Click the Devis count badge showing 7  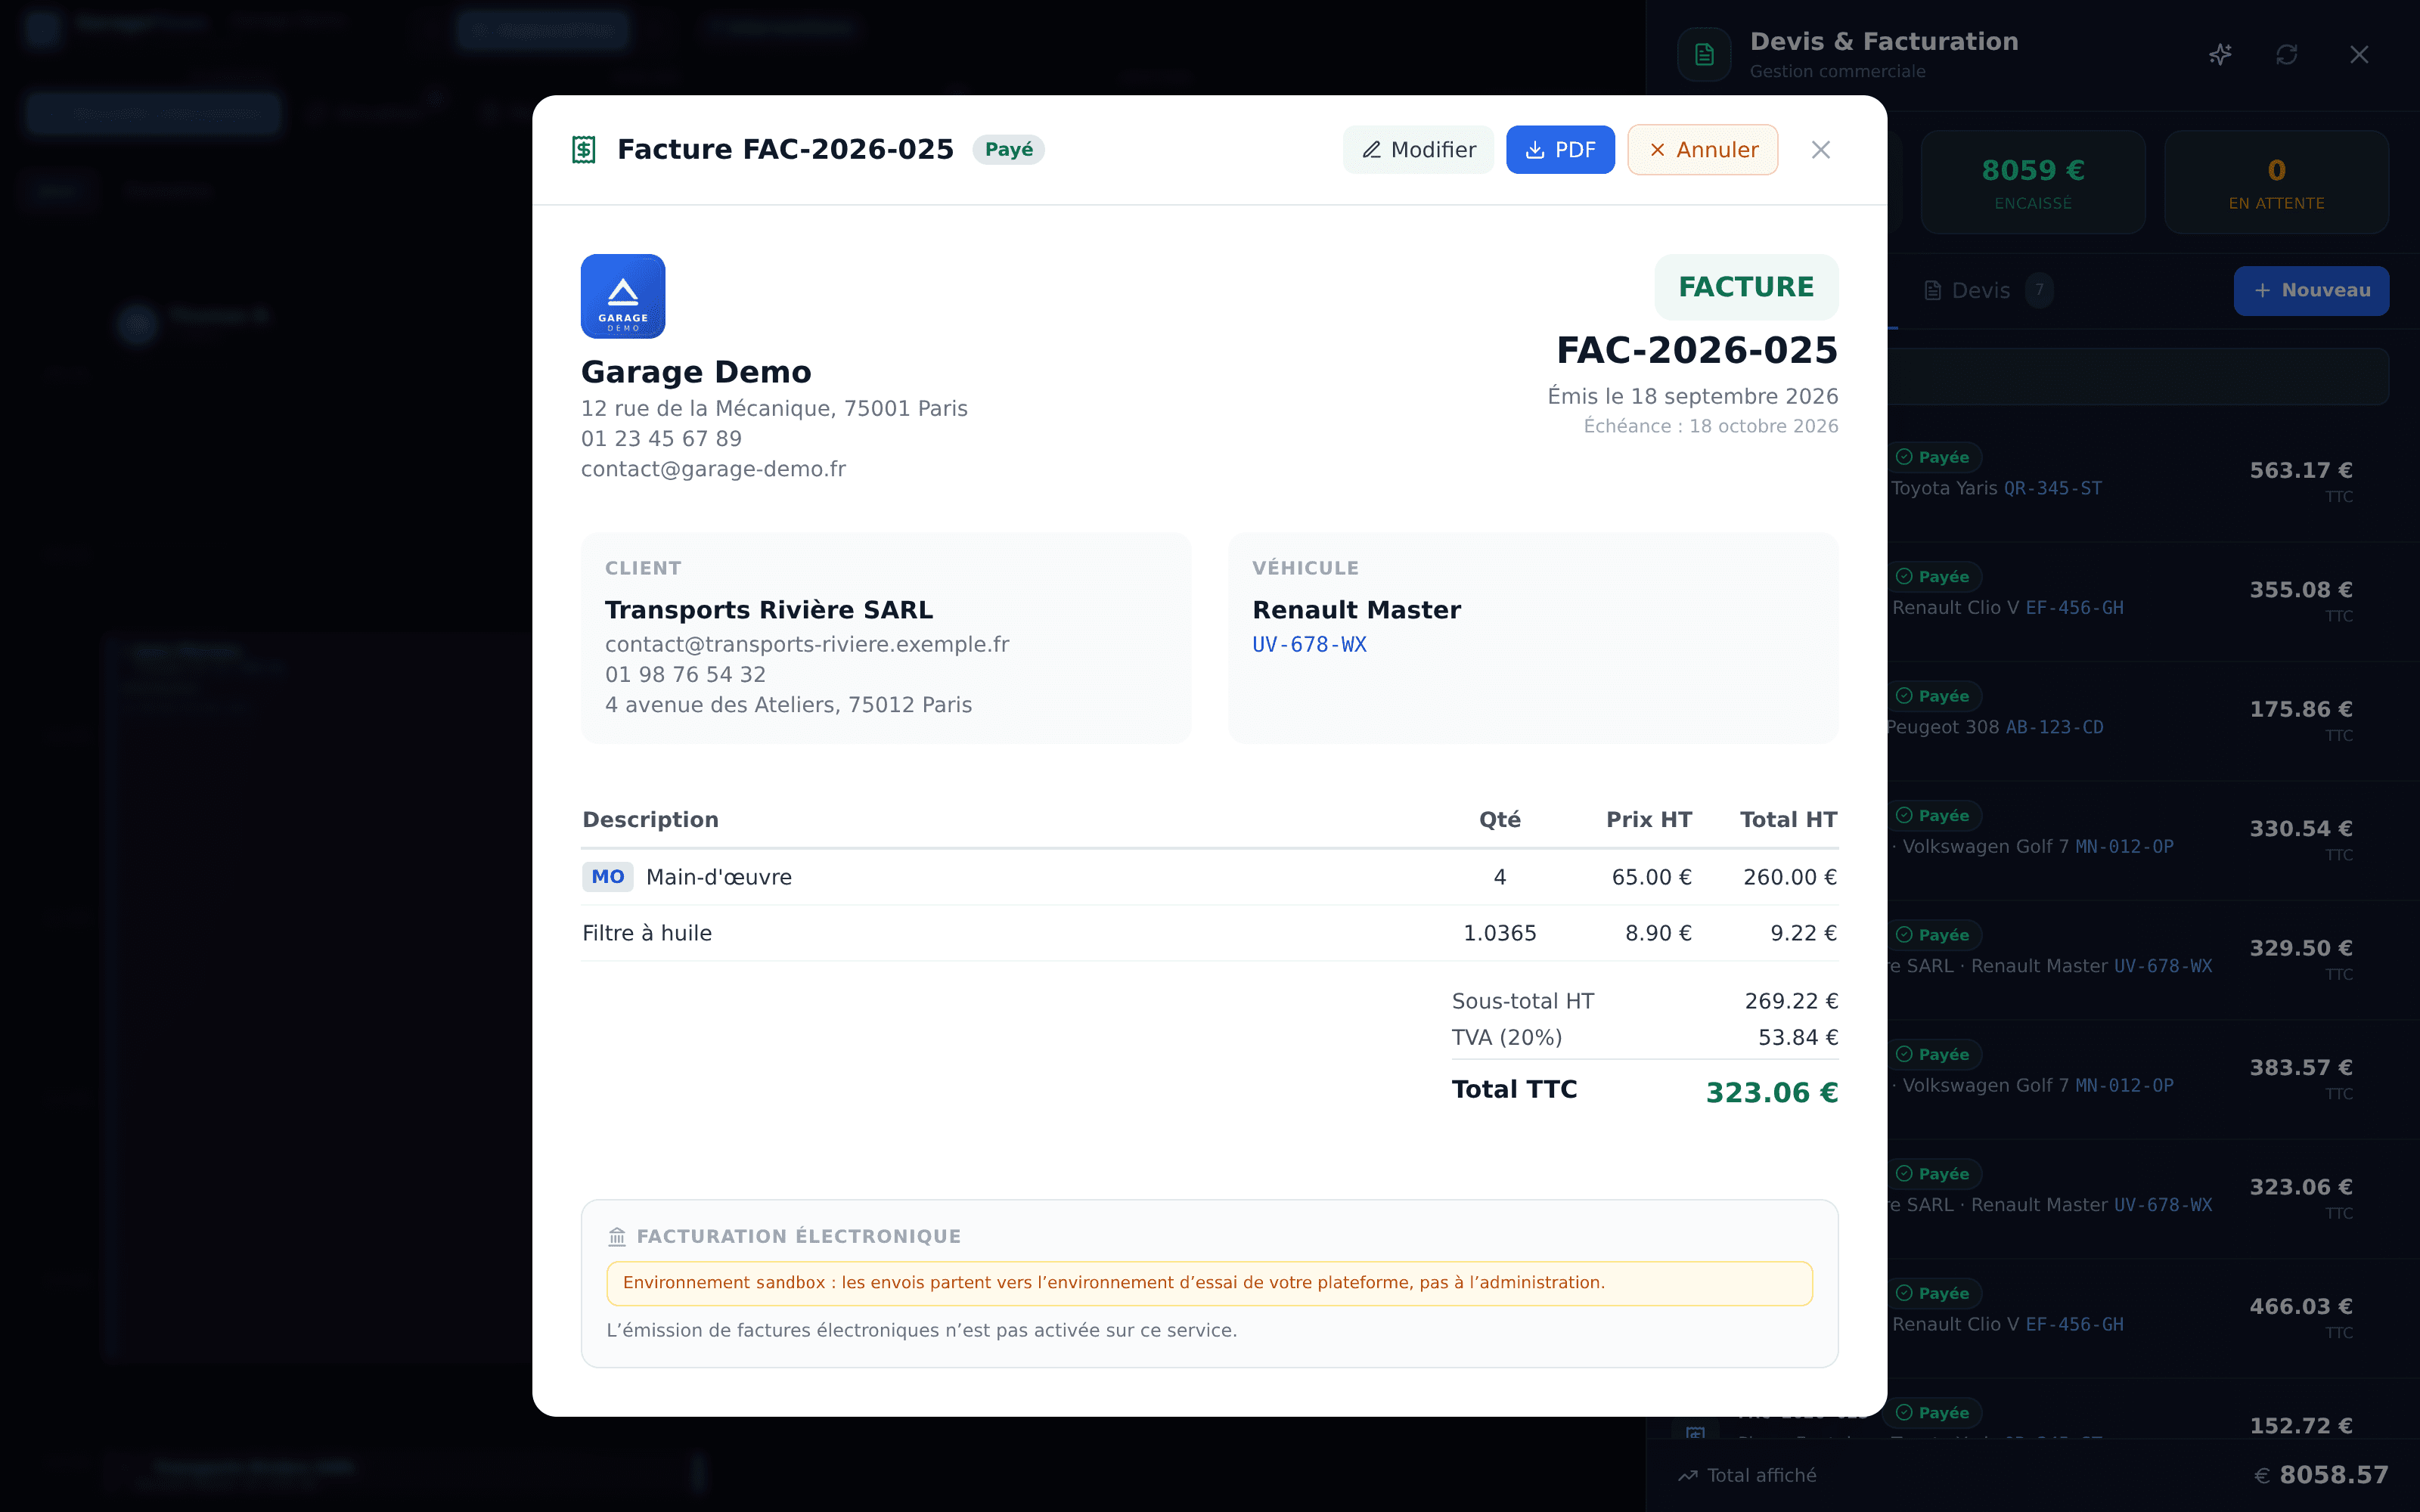tap(2039, 291)
